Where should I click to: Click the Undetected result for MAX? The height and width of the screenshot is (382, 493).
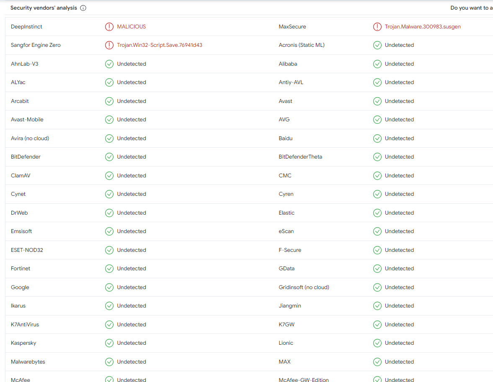click(399, 362)
